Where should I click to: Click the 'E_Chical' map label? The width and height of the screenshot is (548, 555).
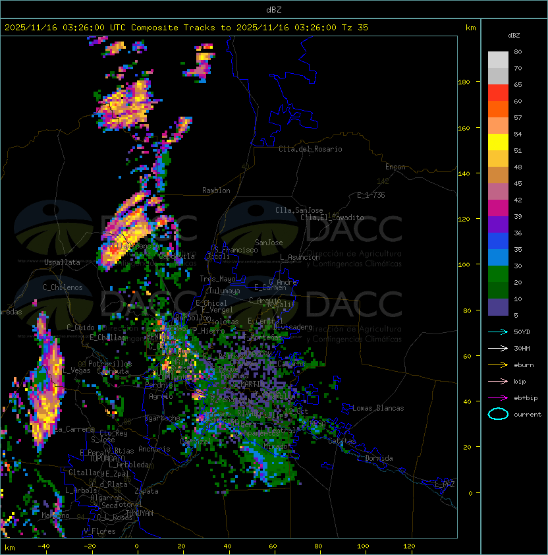pos(211,303)
